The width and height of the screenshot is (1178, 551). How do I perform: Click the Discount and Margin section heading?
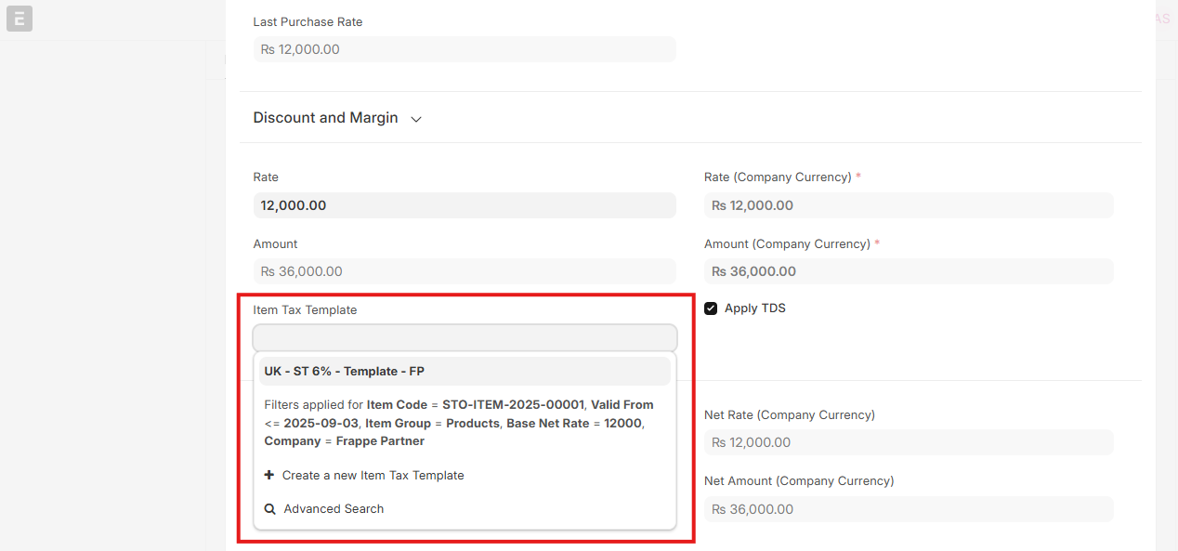pyautogui.click(x=325, y=118)
